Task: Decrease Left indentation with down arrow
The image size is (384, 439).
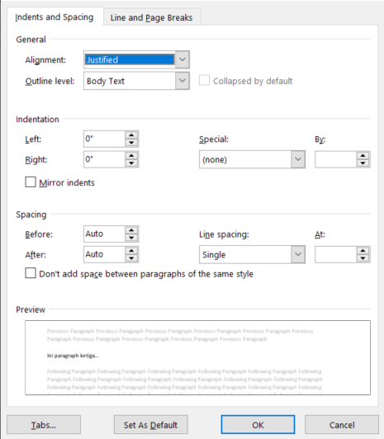Action: (131, 143)
